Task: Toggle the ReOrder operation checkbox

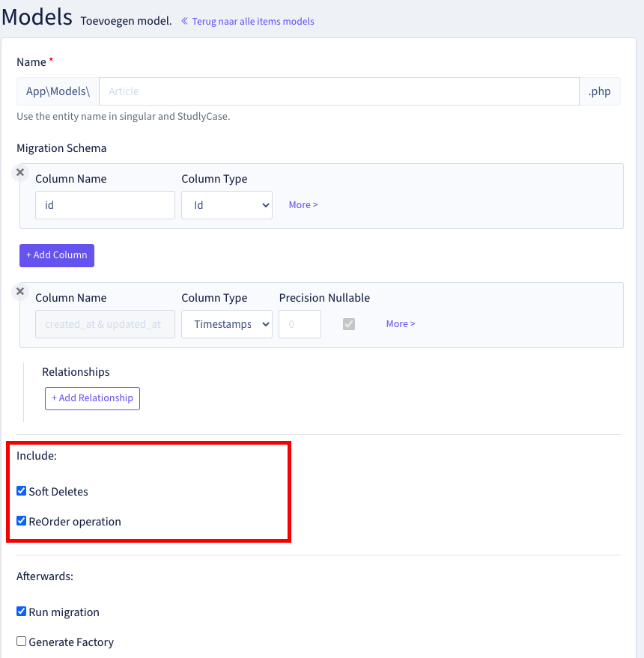Action: pyautogui.click(x=22, y=521)
